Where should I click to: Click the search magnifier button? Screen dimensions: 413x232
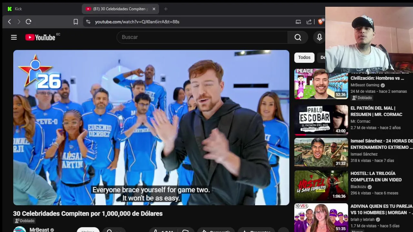[298, 37]
